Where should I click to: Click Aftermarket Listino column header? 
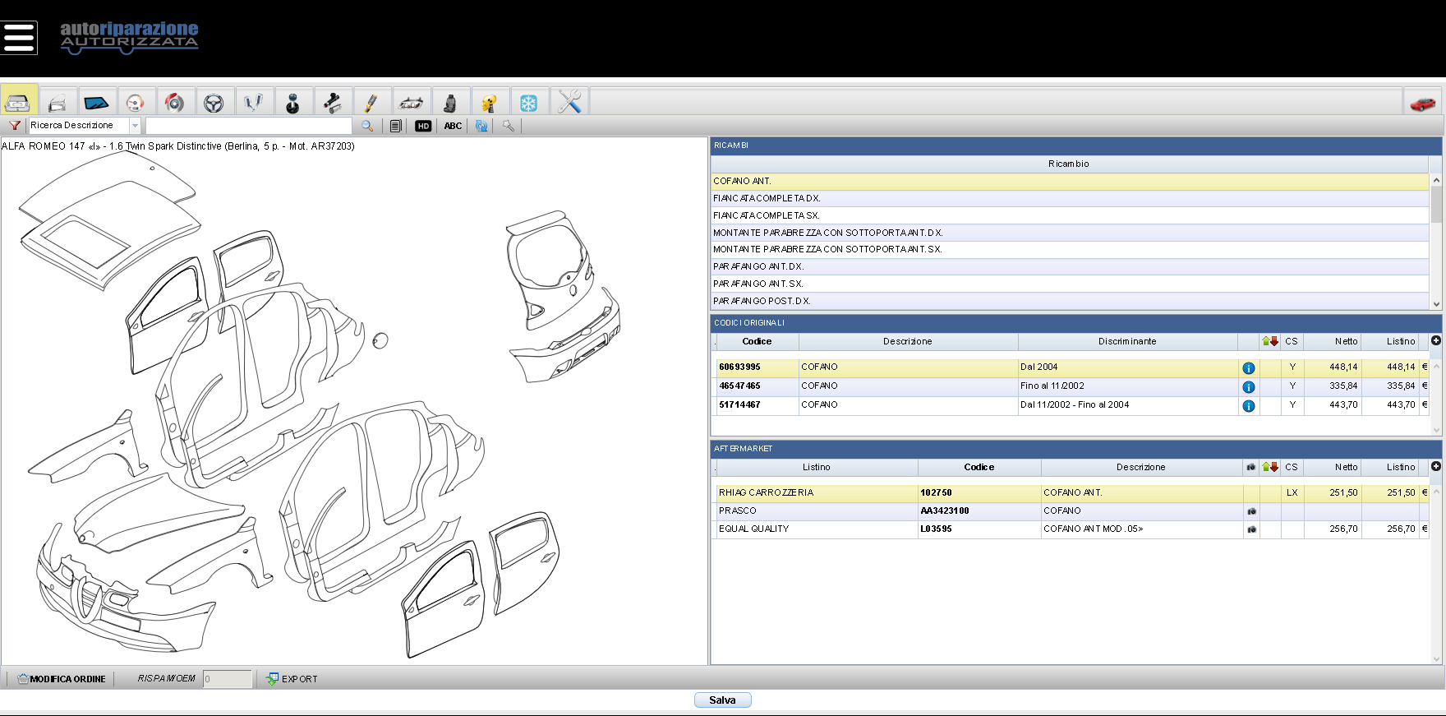(817, 467)
